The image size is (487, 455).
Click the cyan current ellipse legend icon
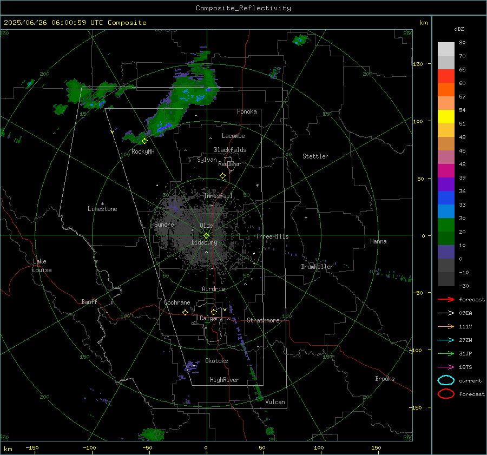[x=446, y=380]
